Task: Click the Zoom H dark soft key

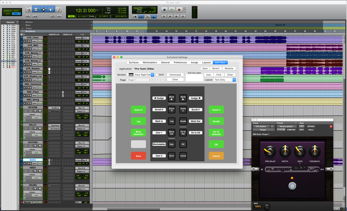Action: coord(171,109)
